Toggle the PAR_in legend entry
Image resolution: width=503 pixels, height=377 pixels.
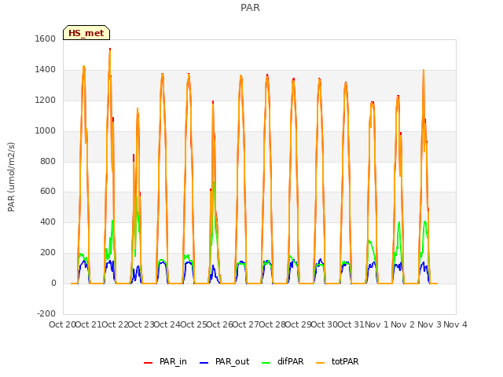coord(165,361)
